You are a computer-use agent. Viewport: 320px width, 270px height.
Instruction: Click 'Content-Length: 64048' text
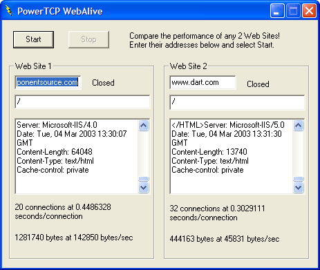(55, 152)
